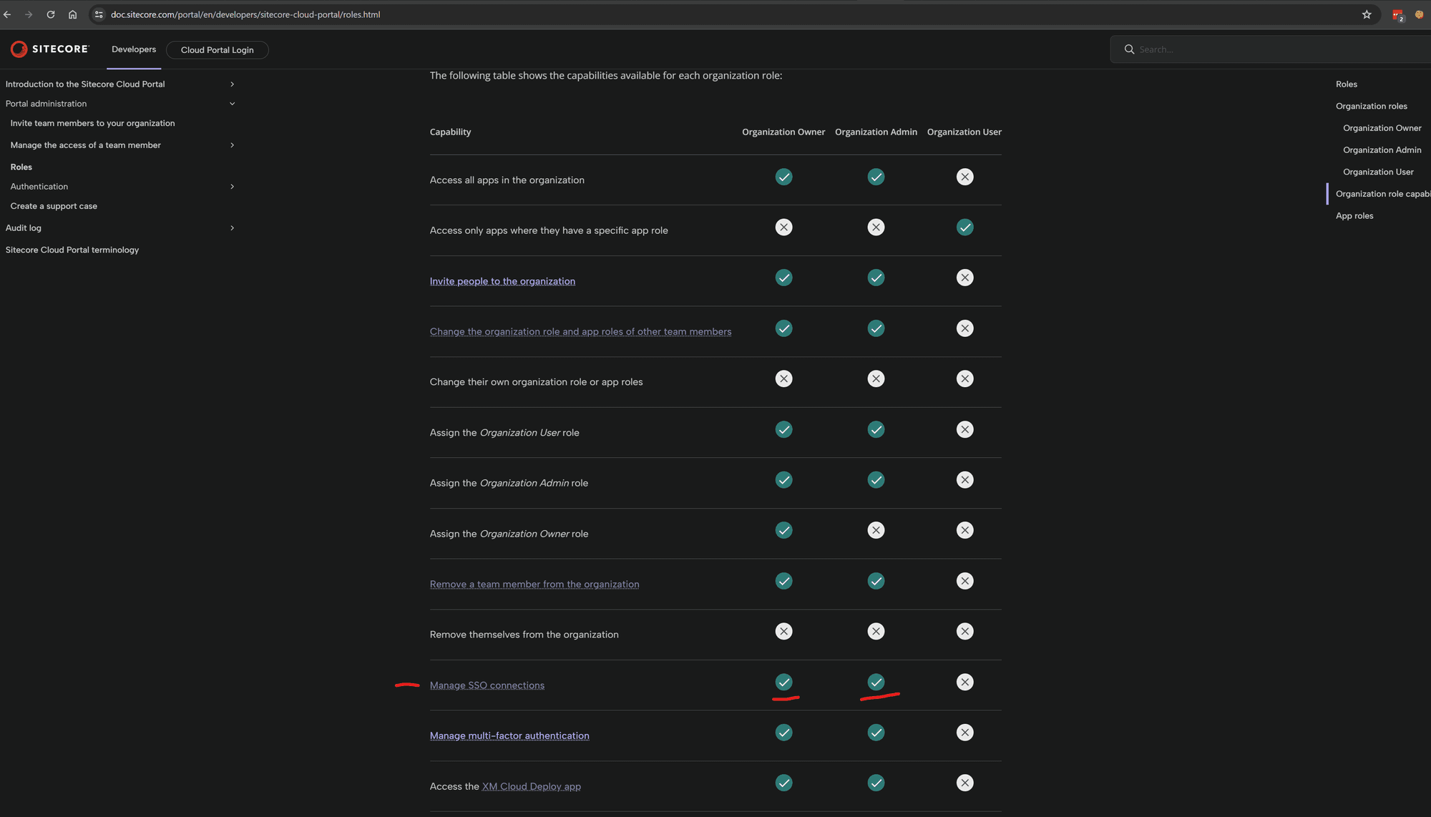Open the Developers tab
The width and height of the screenshot is (1431, 817).
134,49
